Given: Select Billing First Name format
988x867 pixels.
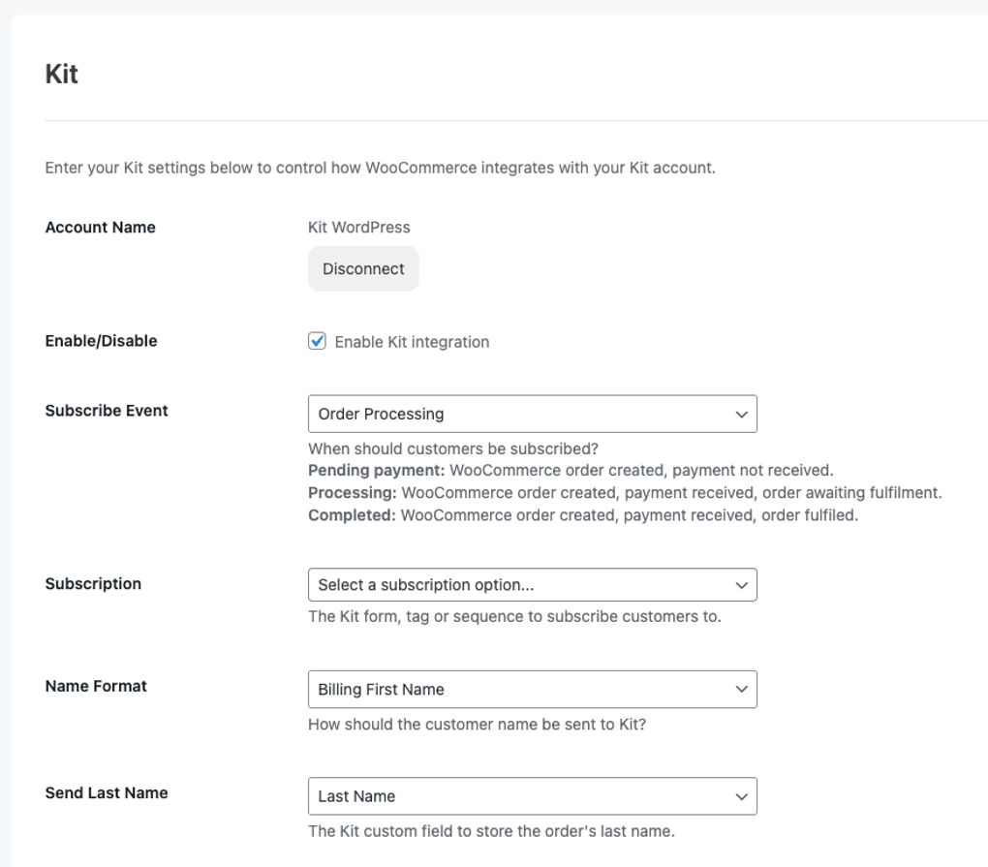Looking at the screenshot, I should click(532, 689).
